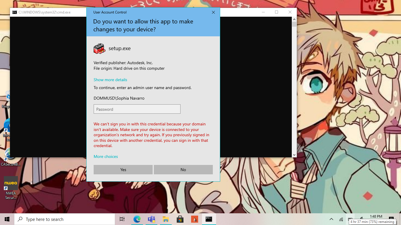Open the Wi-Fi network flyout
401x225 pixels.
tap(341, 219)
